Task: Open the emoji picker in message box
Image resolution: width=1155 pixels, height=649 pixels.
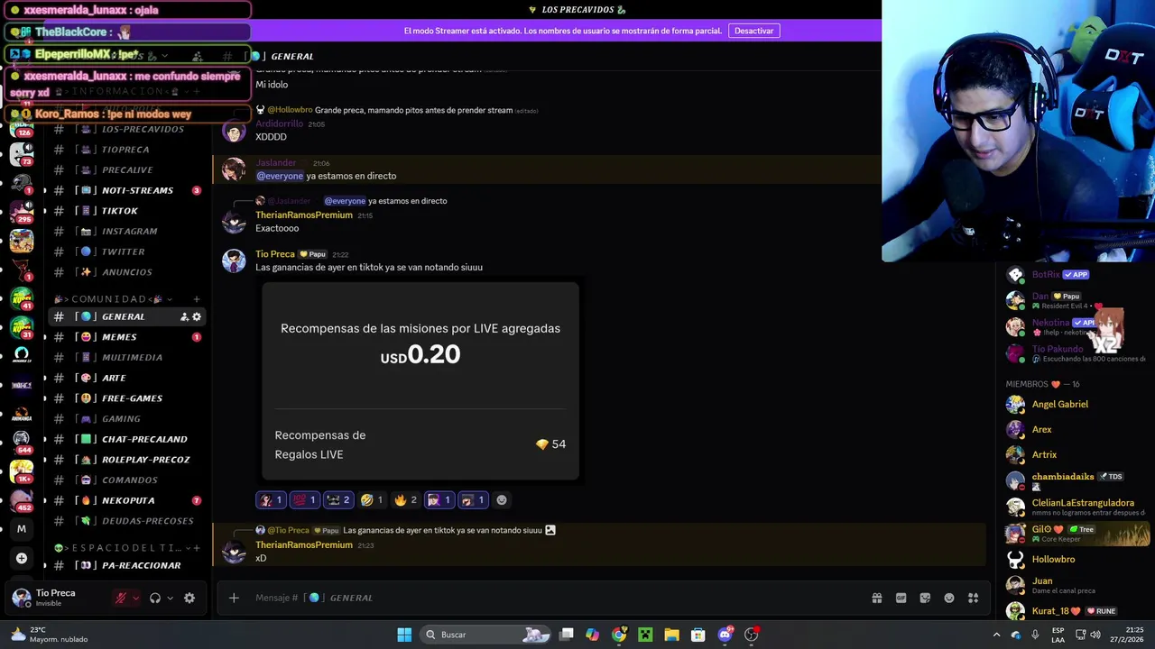Action: coord(949,598)
